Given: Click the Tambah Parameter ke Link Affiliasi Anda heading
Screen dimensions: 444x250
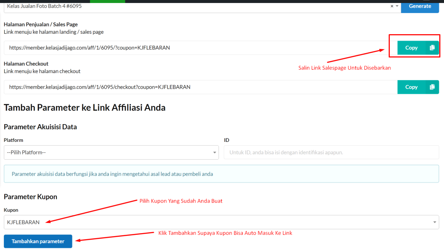Looking at the screenshot, I should coord(85,108).
